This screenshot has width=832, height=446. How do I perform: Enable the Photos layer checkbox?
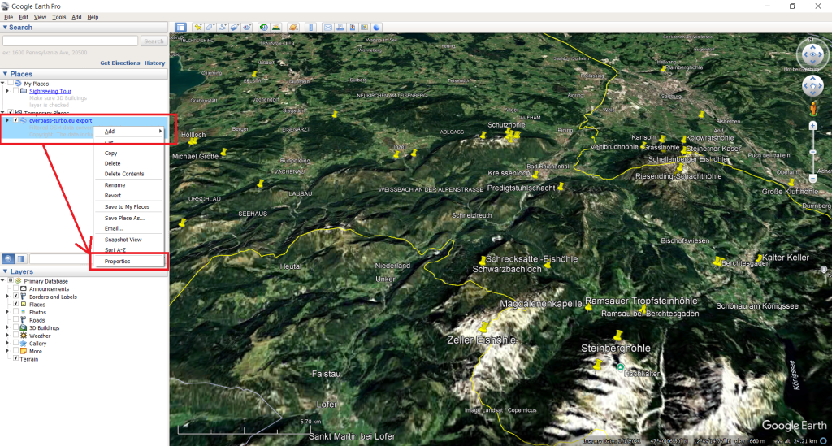(x=16, y=312)
